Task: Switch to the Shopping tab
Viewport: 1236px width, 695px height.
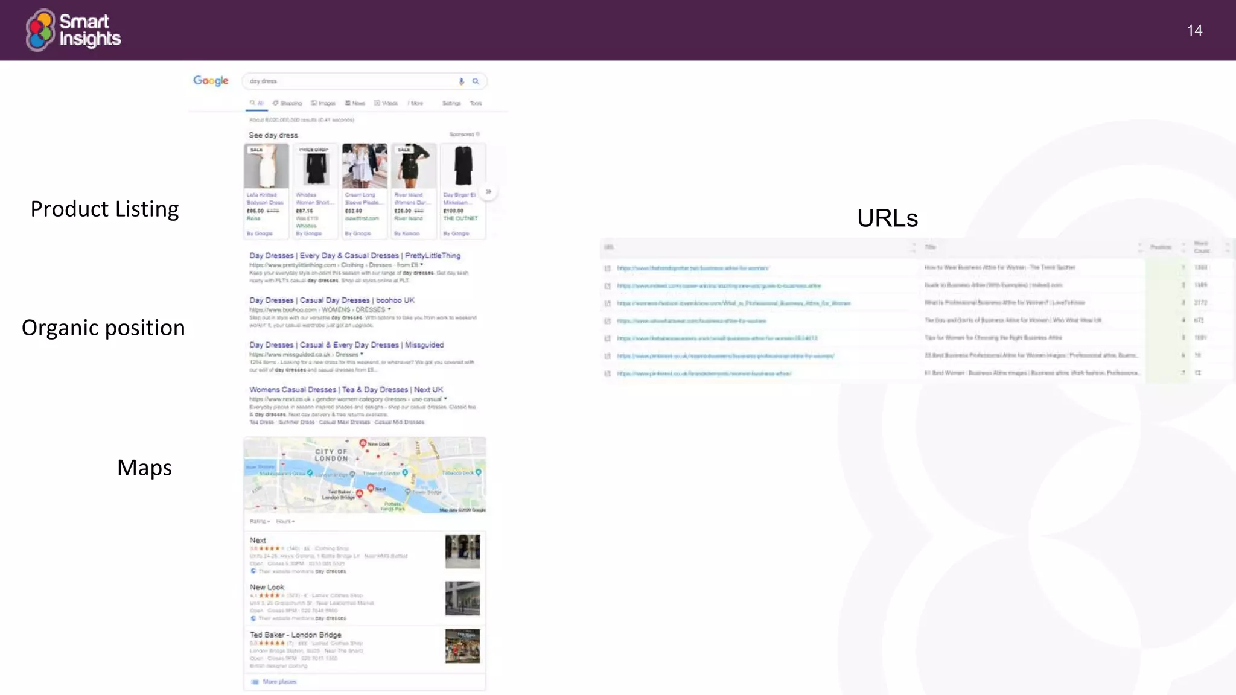Action: [x=287, y=103]
